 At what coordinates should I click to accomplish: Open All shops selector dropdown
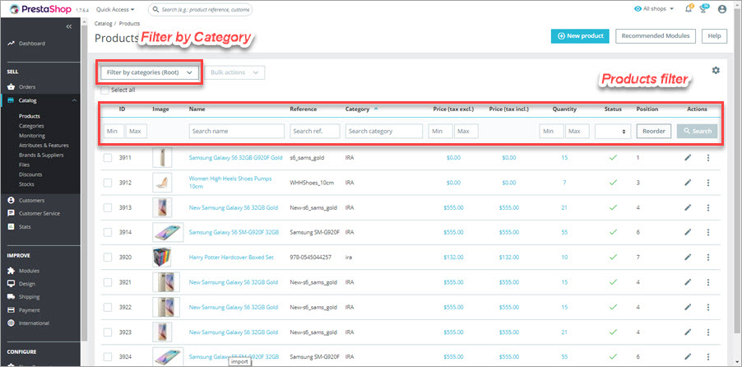(654, 8)
